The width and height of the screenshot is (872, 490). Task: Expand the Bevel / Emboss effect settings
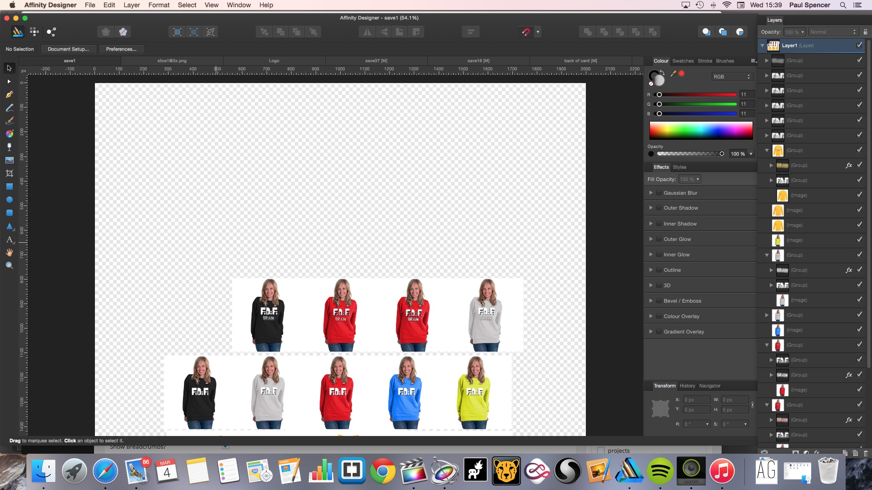[651, 301]
